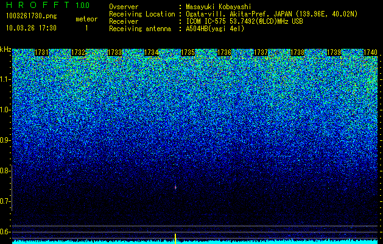
Task: Click the 1.1 frequency axis label
Action: 5,79
